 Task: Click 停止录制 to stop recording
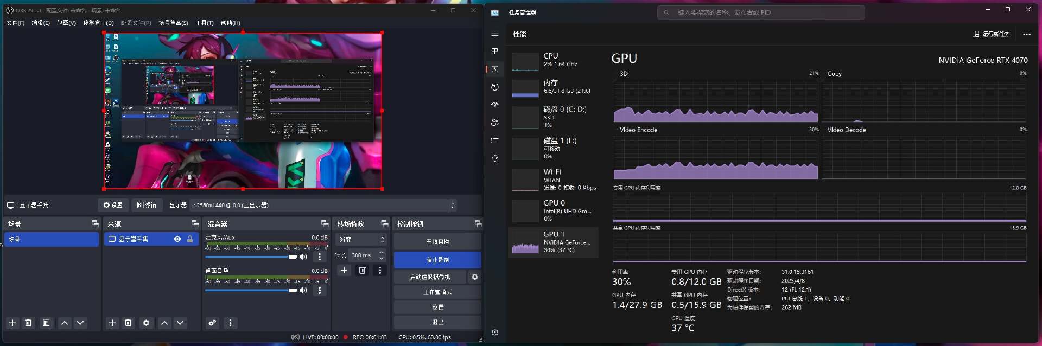(437, 260)
